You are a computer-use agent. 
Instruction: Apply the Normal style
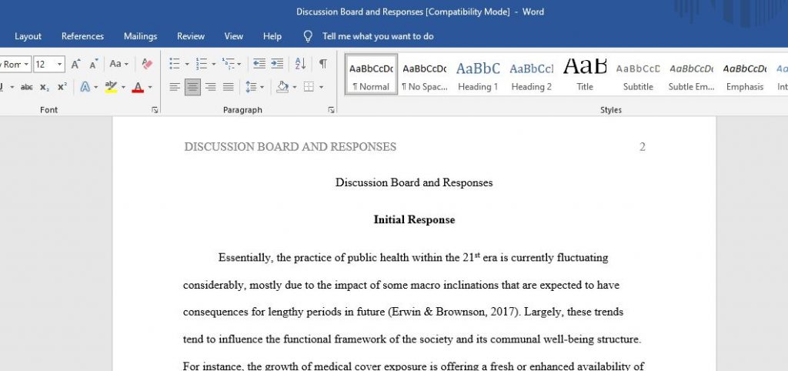tap(372, 74)
